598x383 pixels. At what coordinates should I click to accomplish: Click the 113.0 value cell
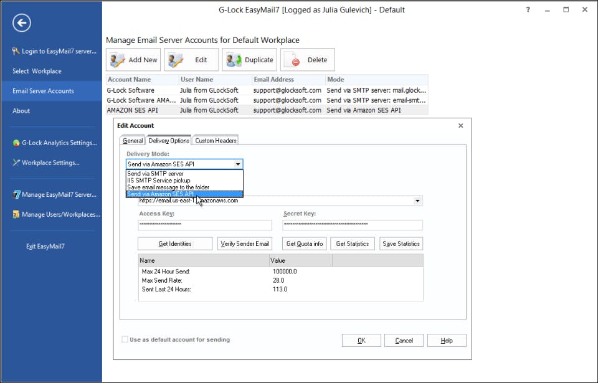pos(280,289)
